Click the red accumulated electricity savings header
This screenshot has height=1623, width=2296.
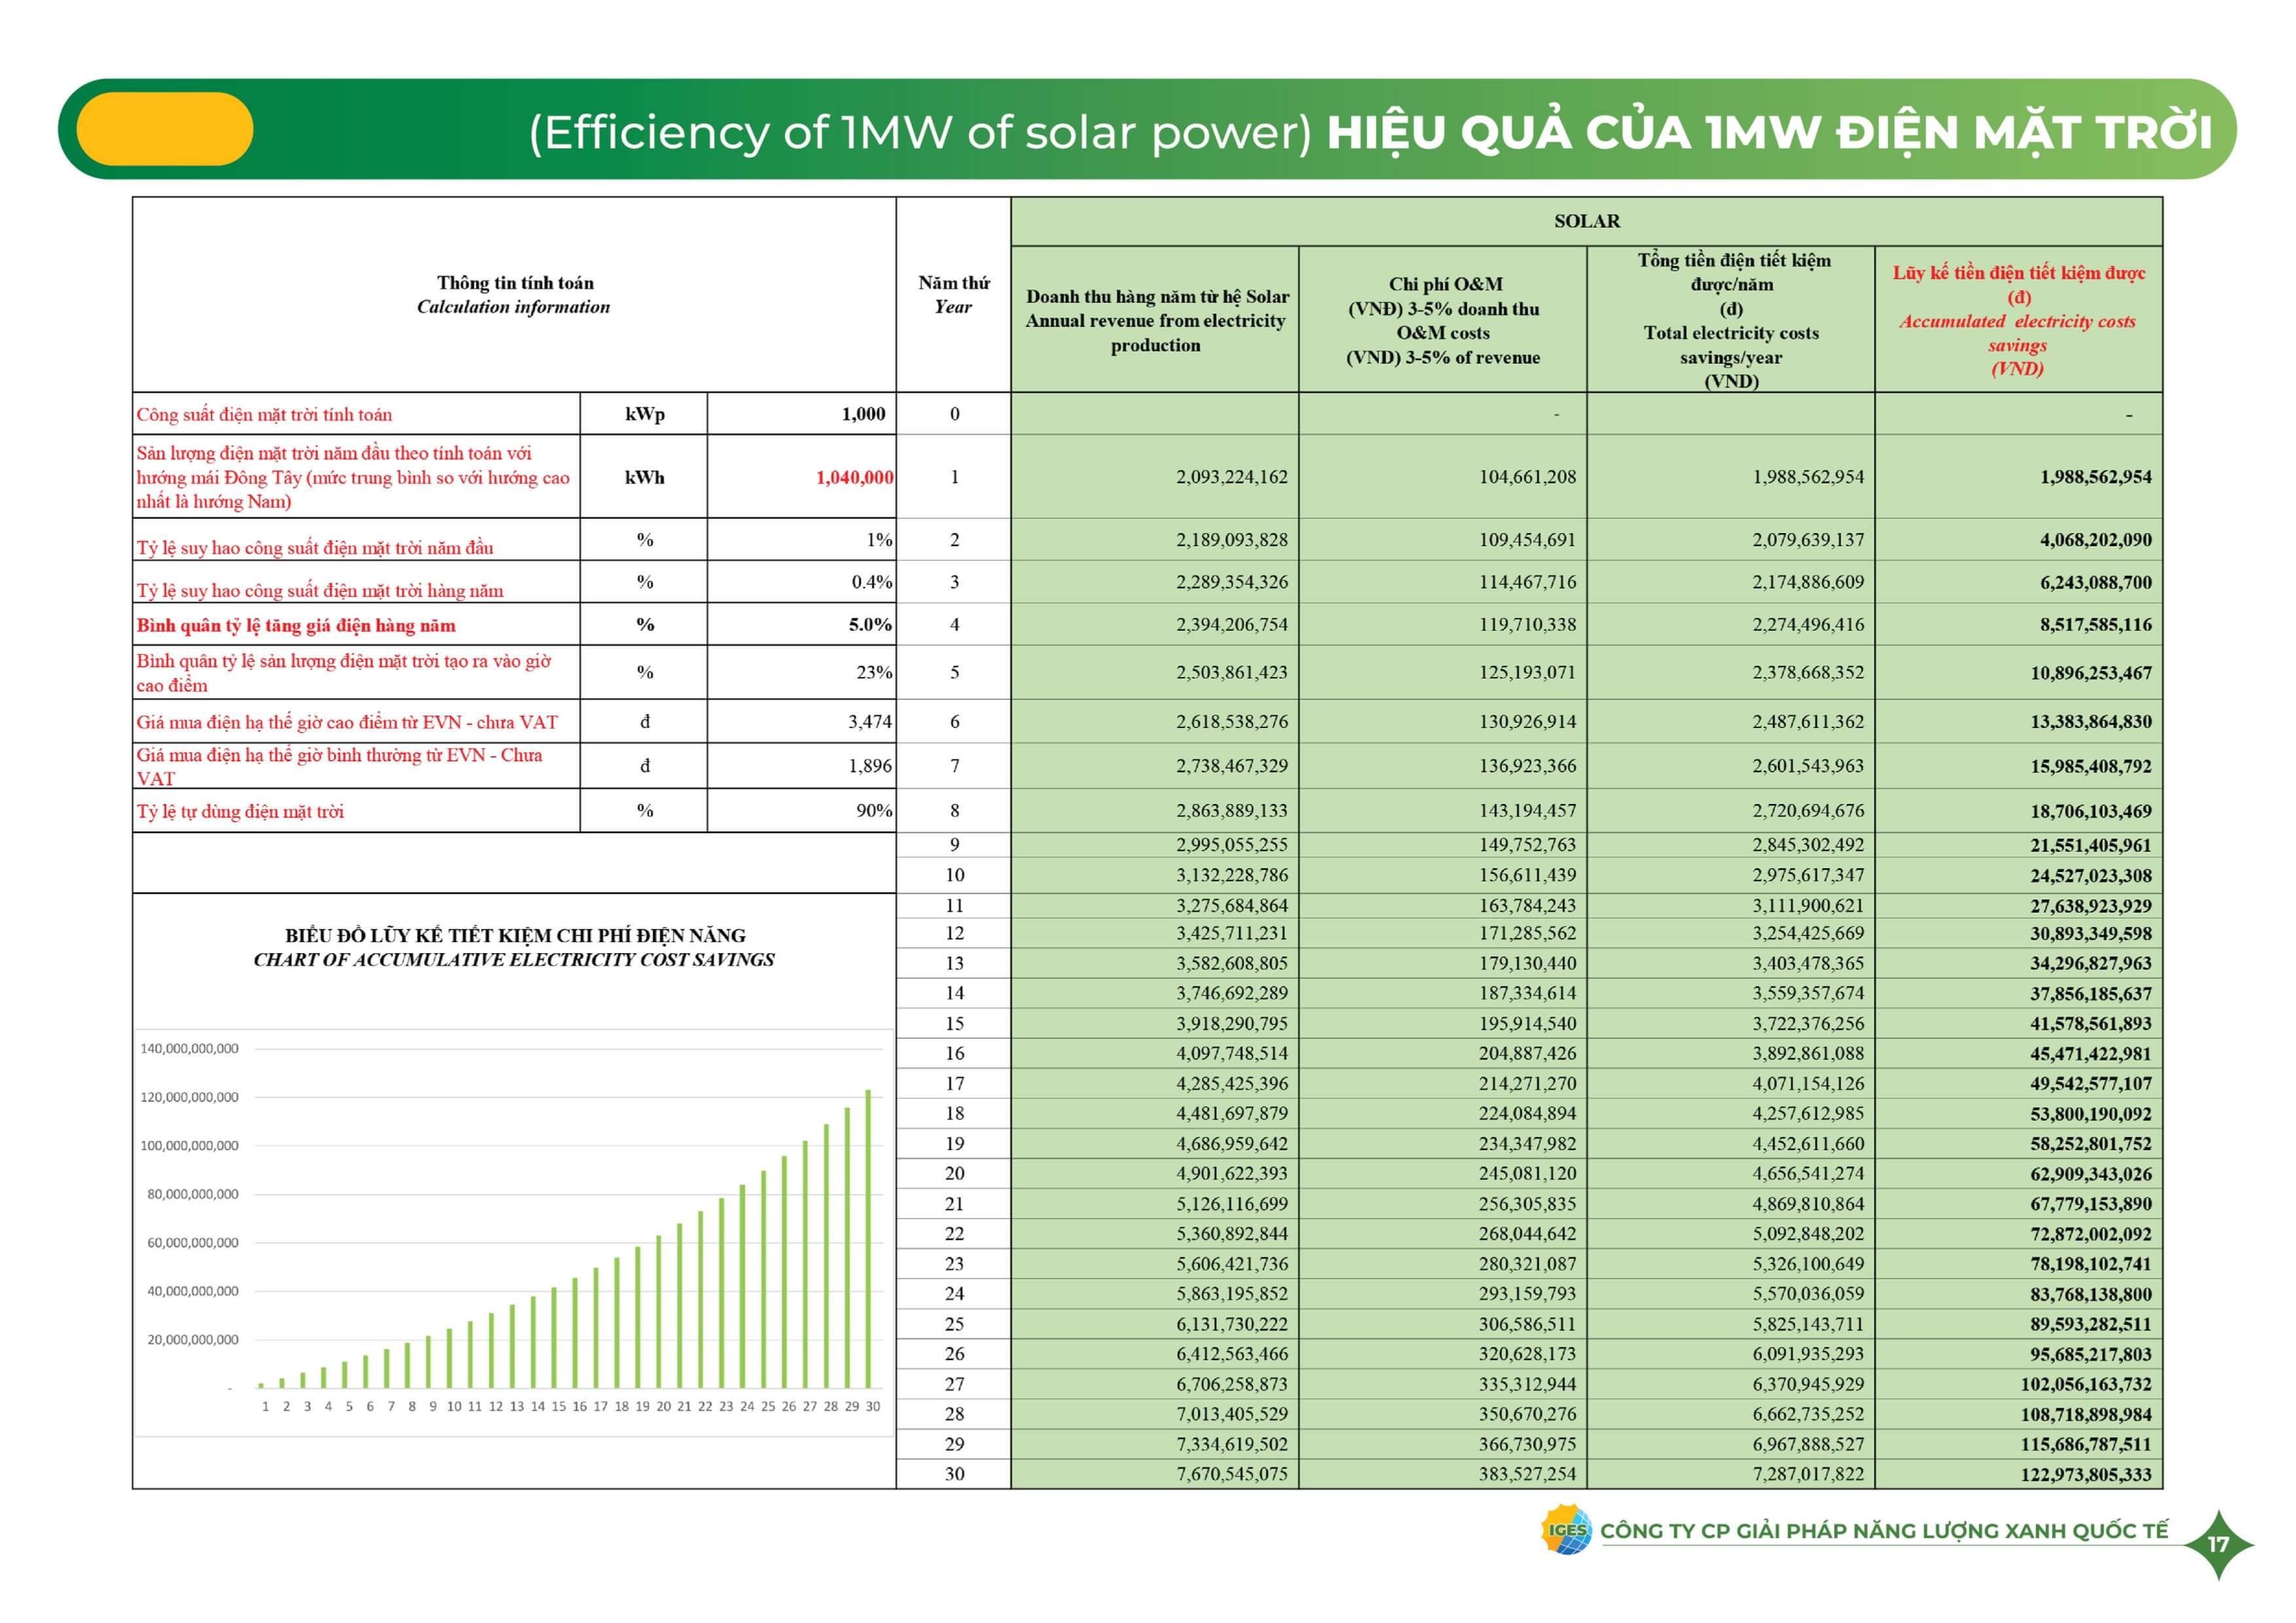click(x=2018, y=320)
